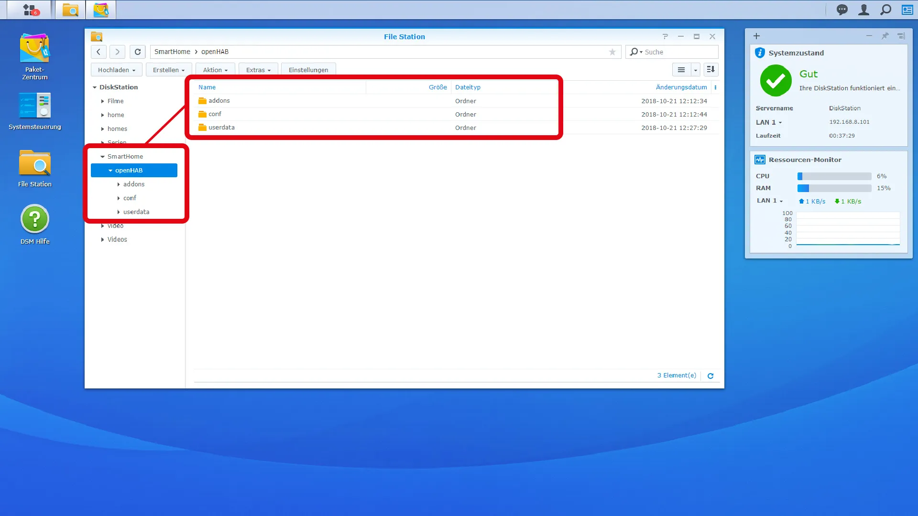Refresh the current folder in the toolbar
Viewport: 918px width, 516px height.
coord(138,52)
